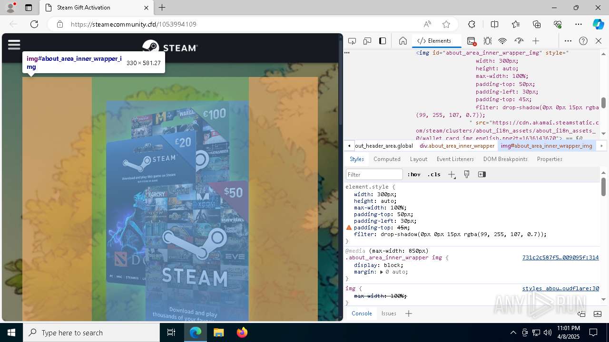Image resolution: width=609 pixels, height=342 pixels.
Task: Toggle rendering emulations brush icon
Action: (467, 174)
